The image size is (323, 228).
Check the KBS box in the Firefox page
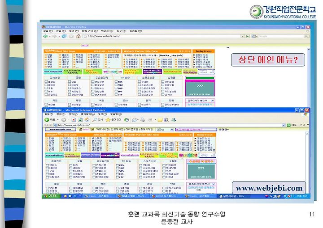116,82
